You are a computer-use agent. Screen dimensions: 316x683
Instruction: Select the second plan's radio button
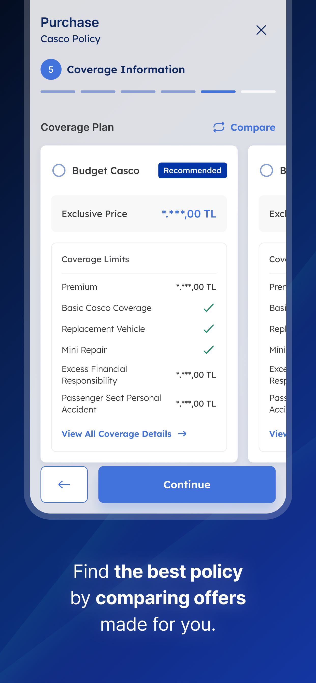pyautogui.click(x=266, y=170)
